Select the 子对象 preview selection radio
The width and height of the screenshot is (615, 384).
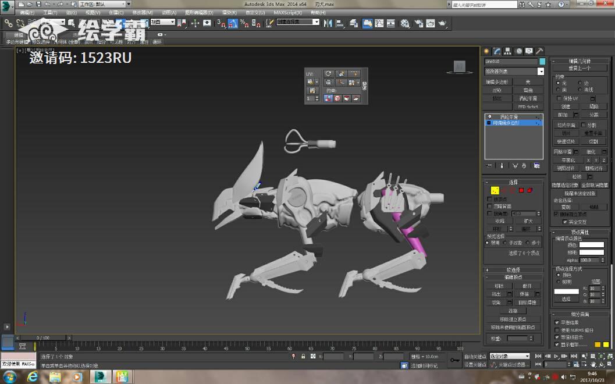(x=505, y=243)
